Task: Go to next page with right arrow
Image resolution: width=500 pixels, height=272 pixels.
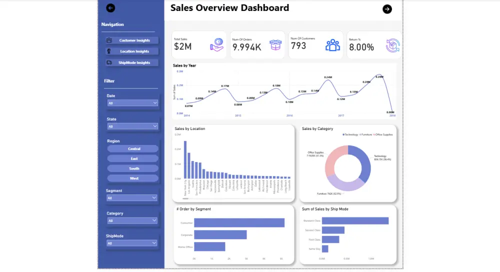Action: coord(387,9)
